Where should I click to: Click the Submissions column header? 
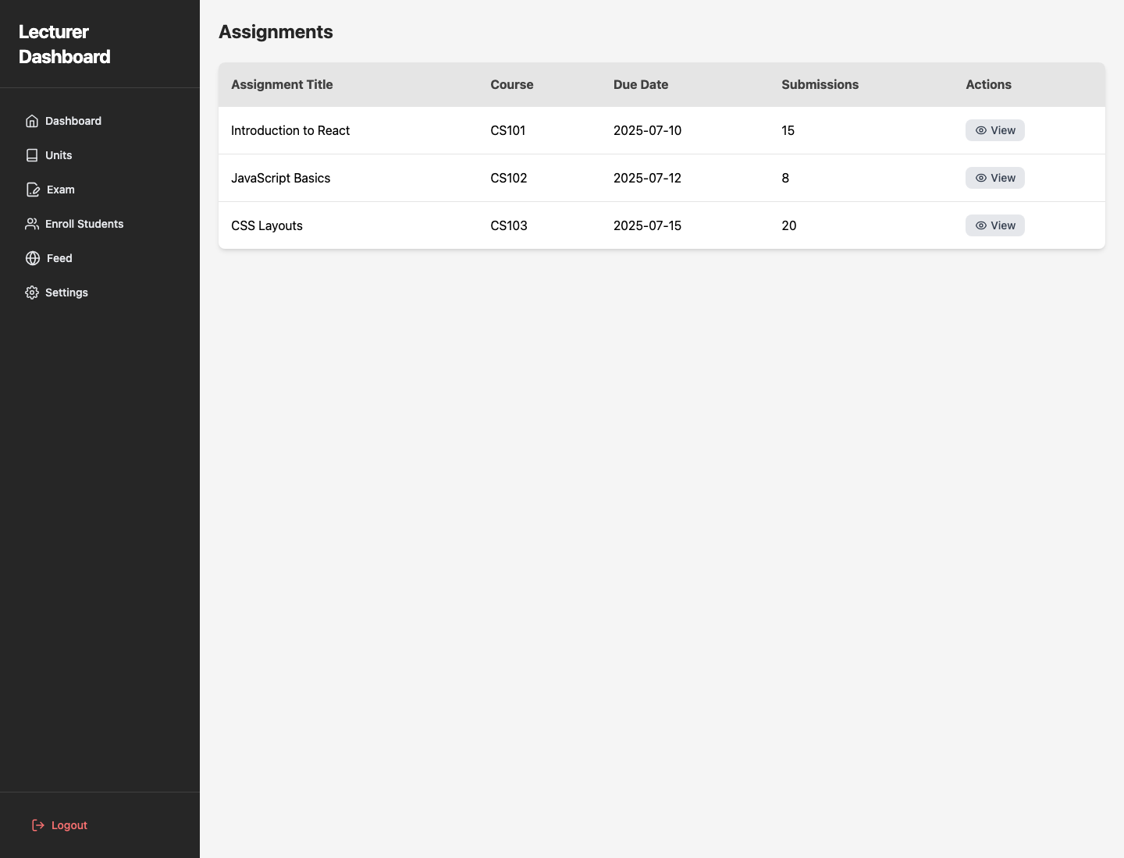click(x=820, y=84)
